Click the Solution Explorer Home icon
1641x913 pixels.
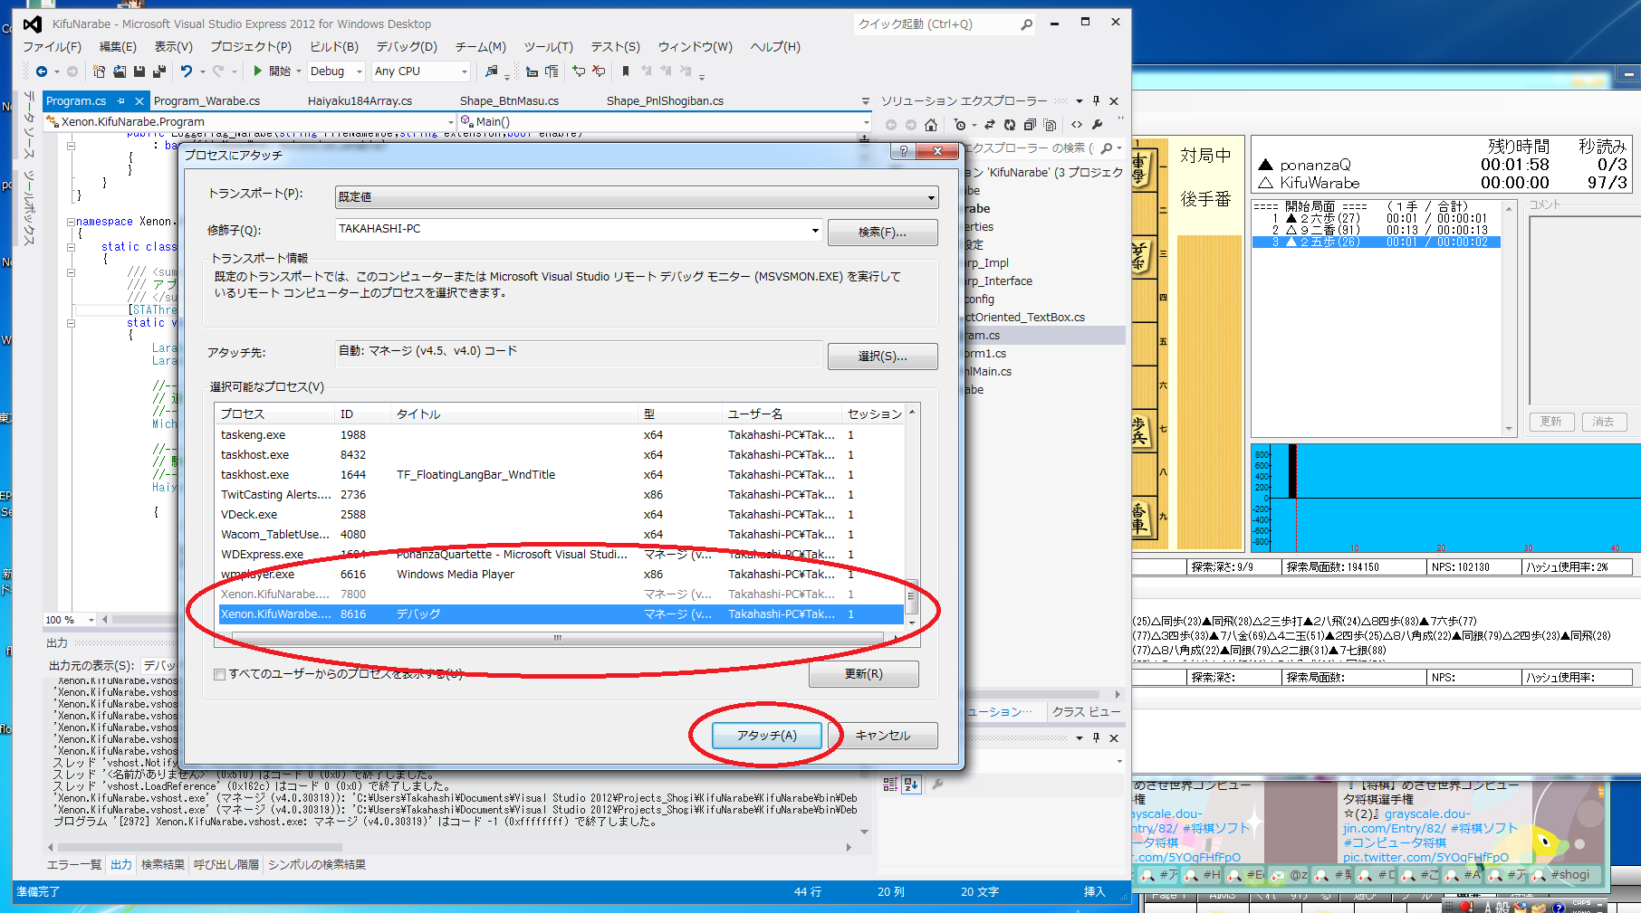930,125
